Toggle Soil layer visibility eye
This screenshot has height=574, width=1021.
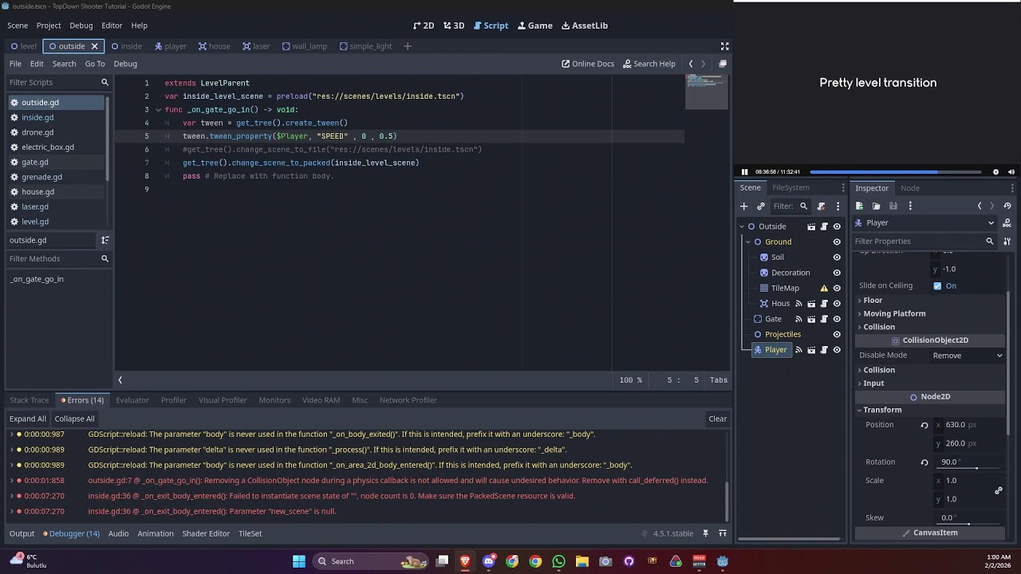point(837,258)
